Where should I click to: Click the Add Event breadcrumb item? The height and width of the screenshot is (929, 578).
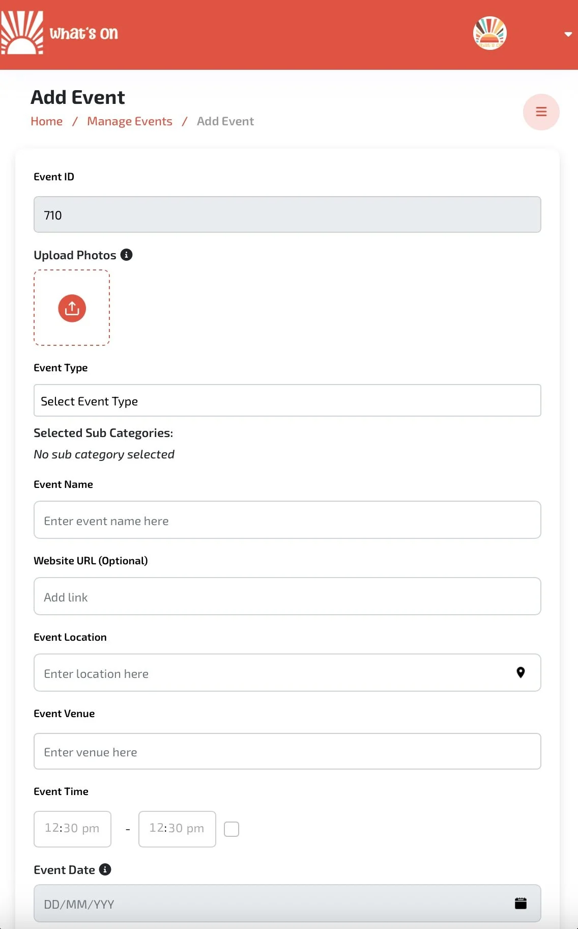tap(225, 121)
